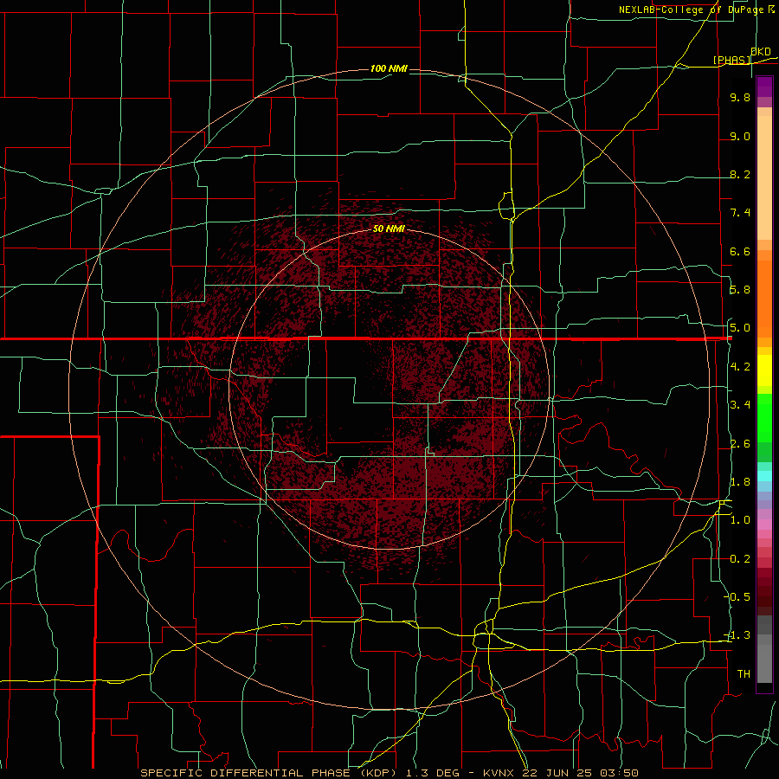This screenshot has width=779, height=779.
Task: Select the 1.0 scale value
Action: [740, 521]
